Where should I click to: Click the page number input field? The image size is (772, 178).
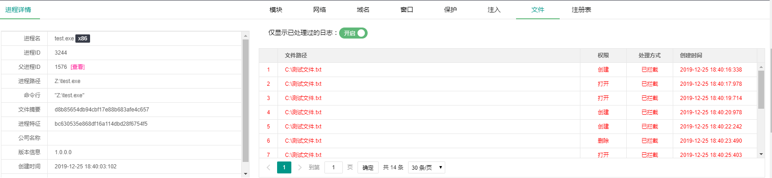coord(334,167)
